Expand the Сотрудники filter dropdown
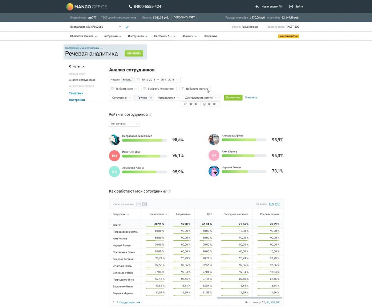This screenshot has width=372, height=308. pos(121,98)
